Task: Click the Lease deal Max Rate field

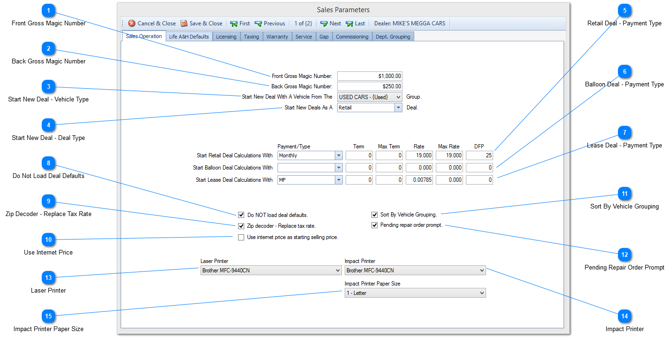Action: [449, 180]
